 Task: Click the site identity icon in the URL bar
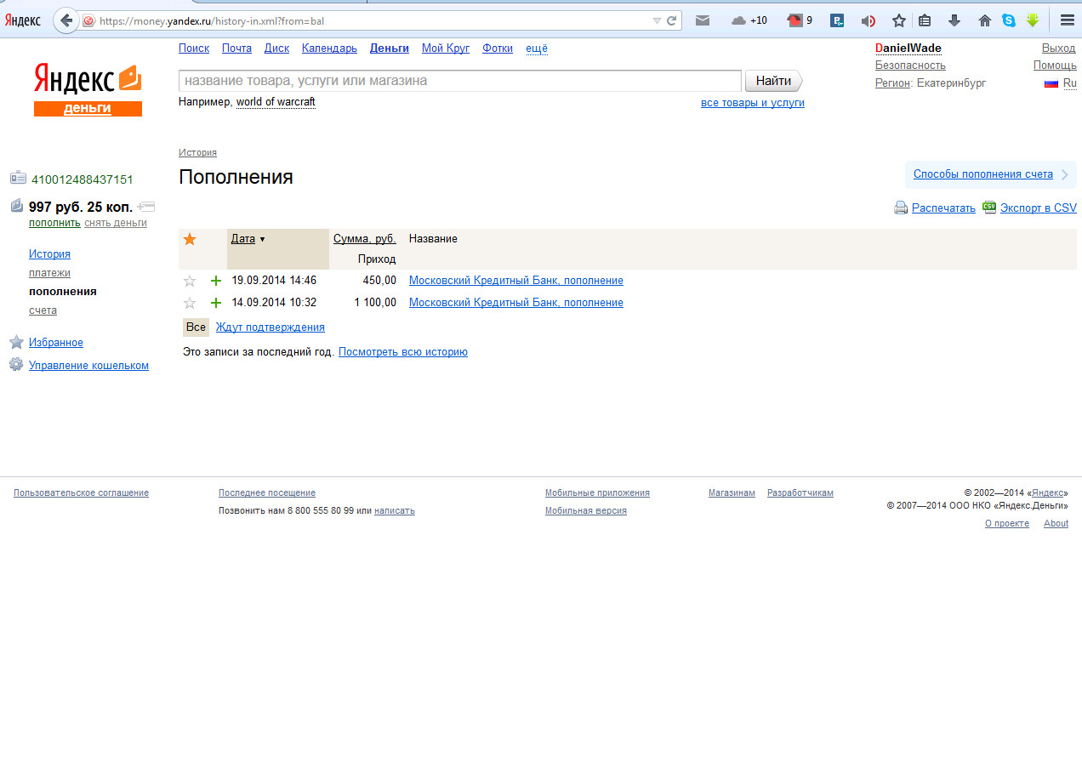click(88, 20)
